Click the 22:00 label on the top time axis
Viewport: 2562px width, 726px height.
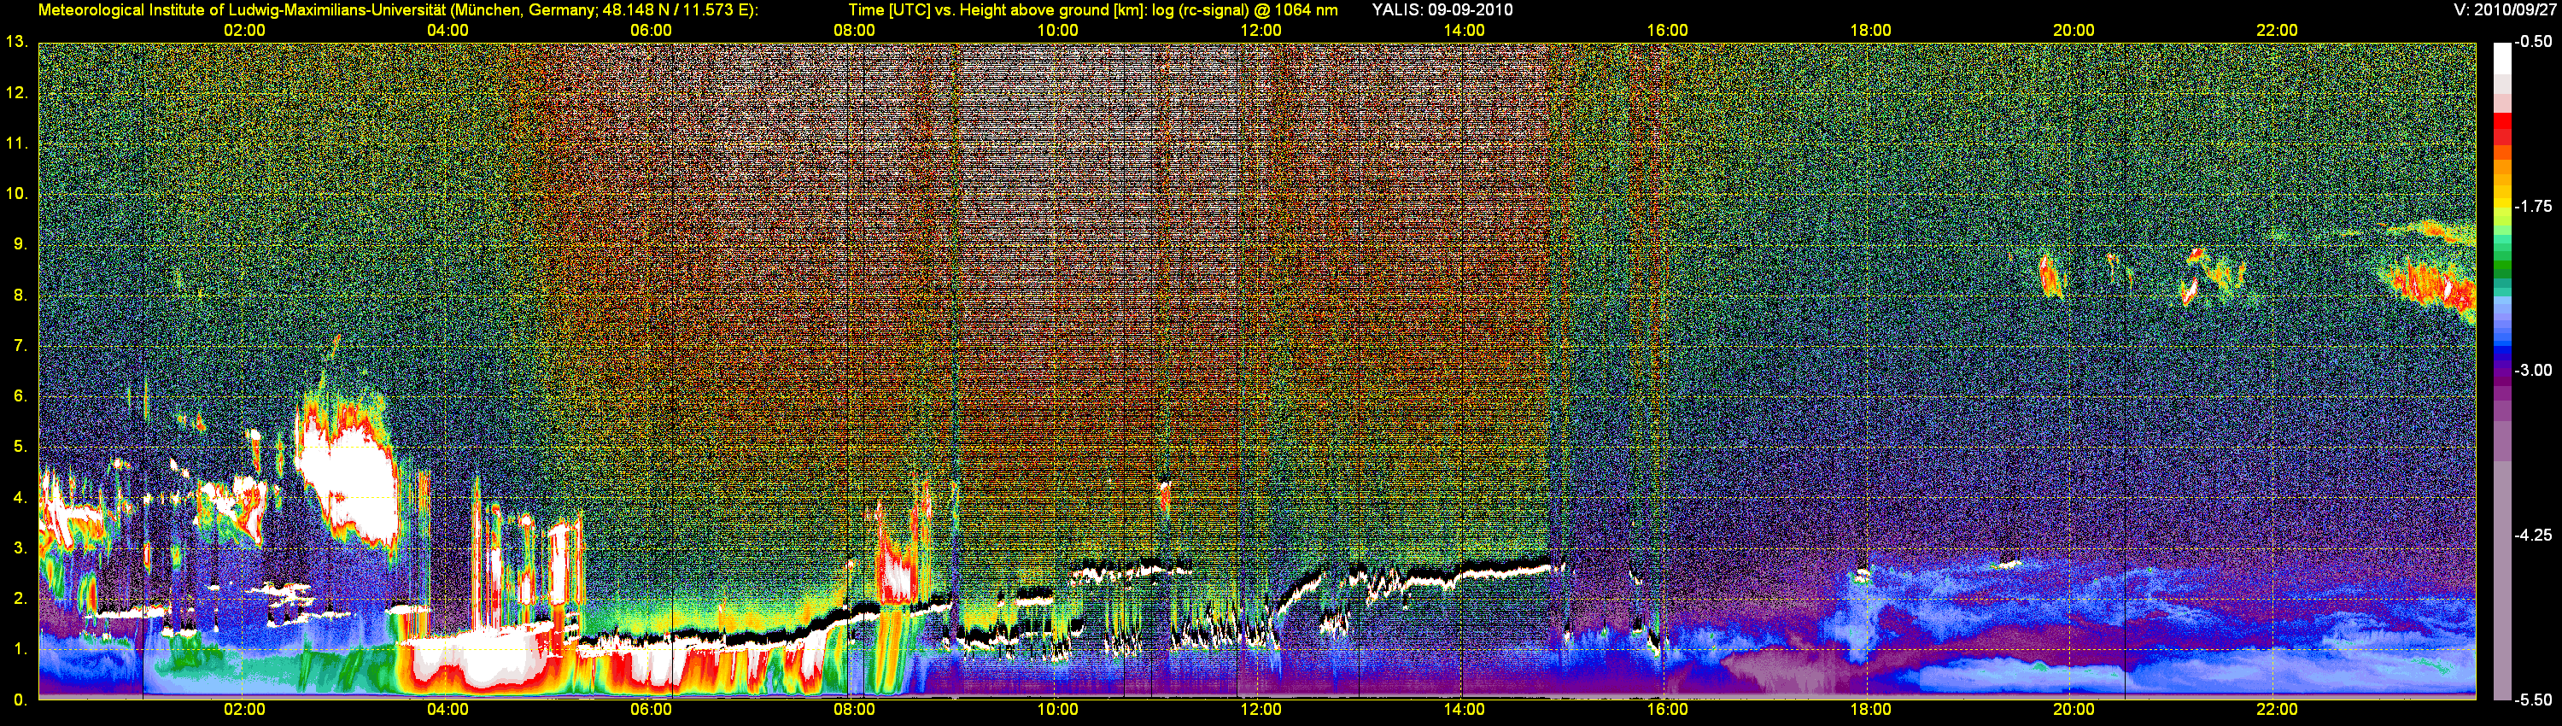[2278, 31]
